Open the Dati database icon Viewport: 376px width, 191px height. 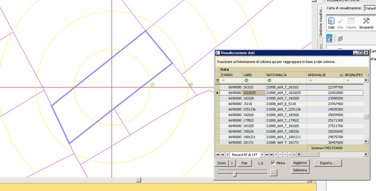coord(331,21)
